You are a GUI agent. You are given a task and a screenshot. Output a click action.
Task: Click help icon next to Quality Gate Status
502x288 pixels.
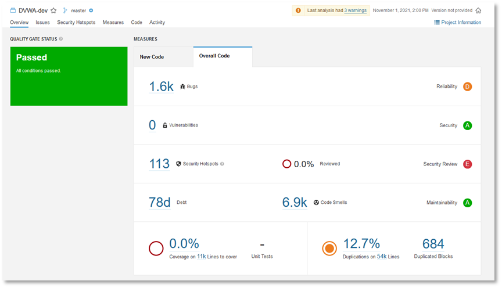tap(61, 39)
